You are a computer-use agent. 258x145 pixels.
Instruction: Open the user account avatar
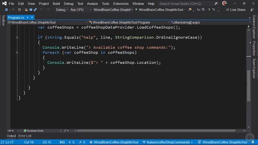point(224,3)
